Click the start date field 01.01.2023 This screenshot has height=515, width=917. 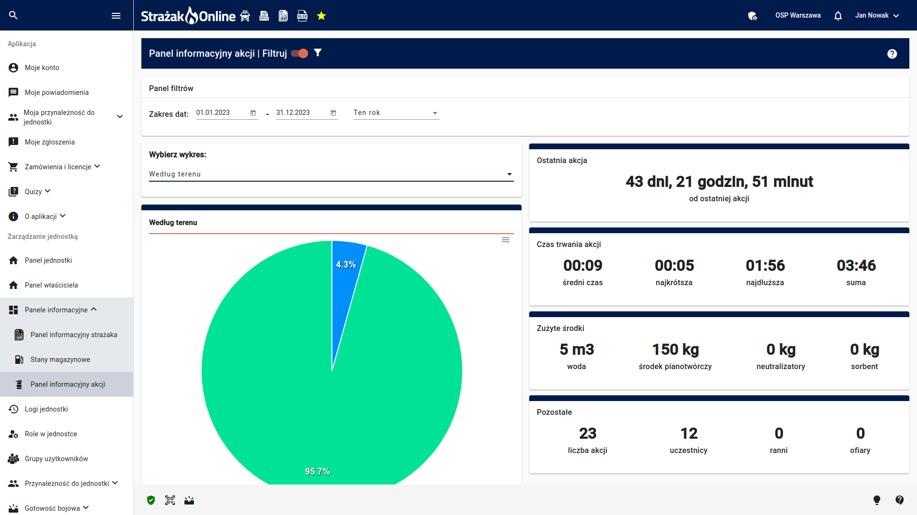(222, 113)
